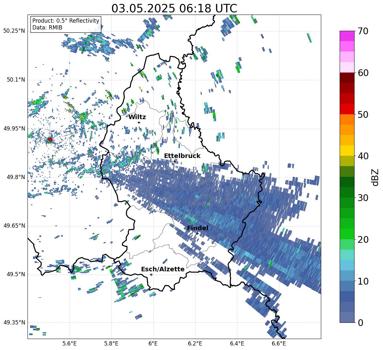
Task: Click the magenta top colorbar segment
Action: tap(347, 36)
